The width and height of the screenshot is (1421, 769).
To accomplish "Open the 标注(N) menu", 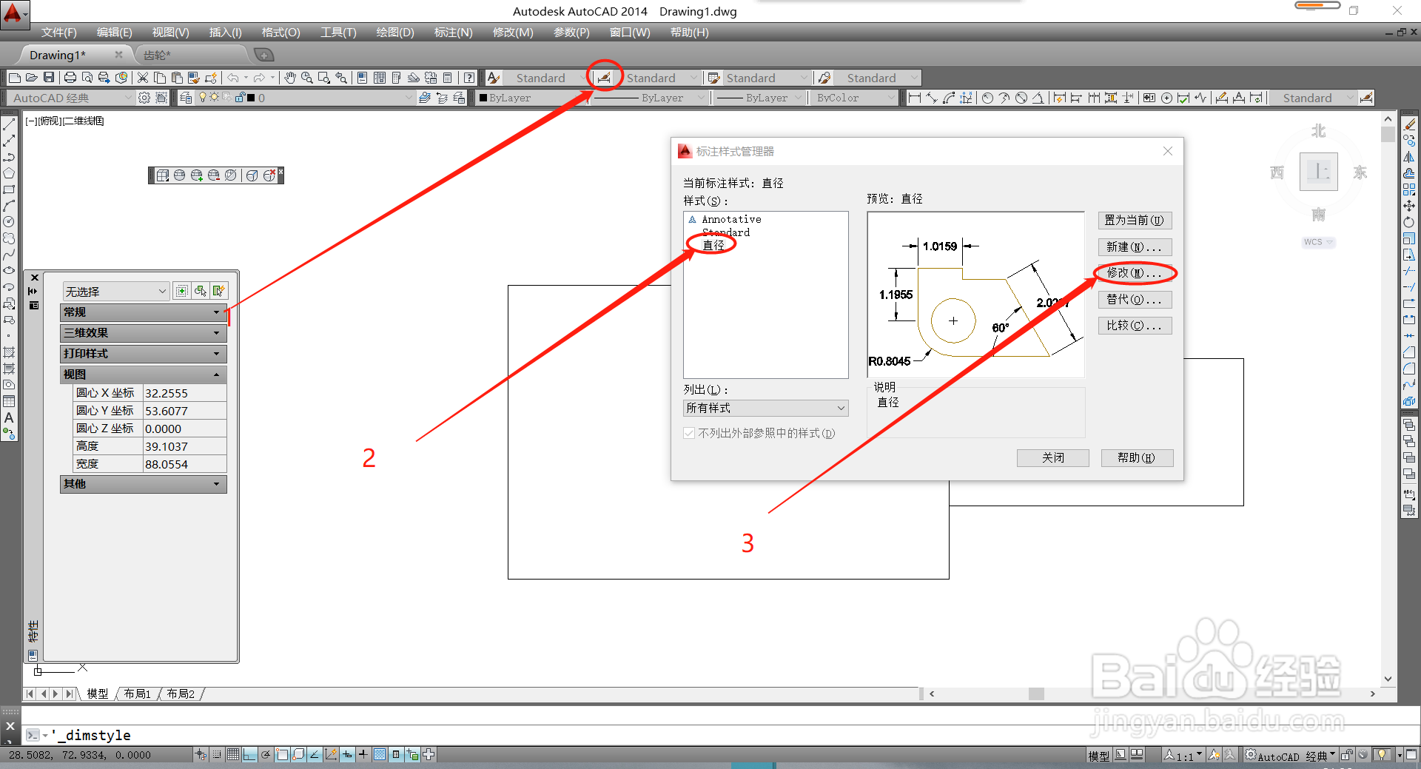I will click(x=453, y=33).
